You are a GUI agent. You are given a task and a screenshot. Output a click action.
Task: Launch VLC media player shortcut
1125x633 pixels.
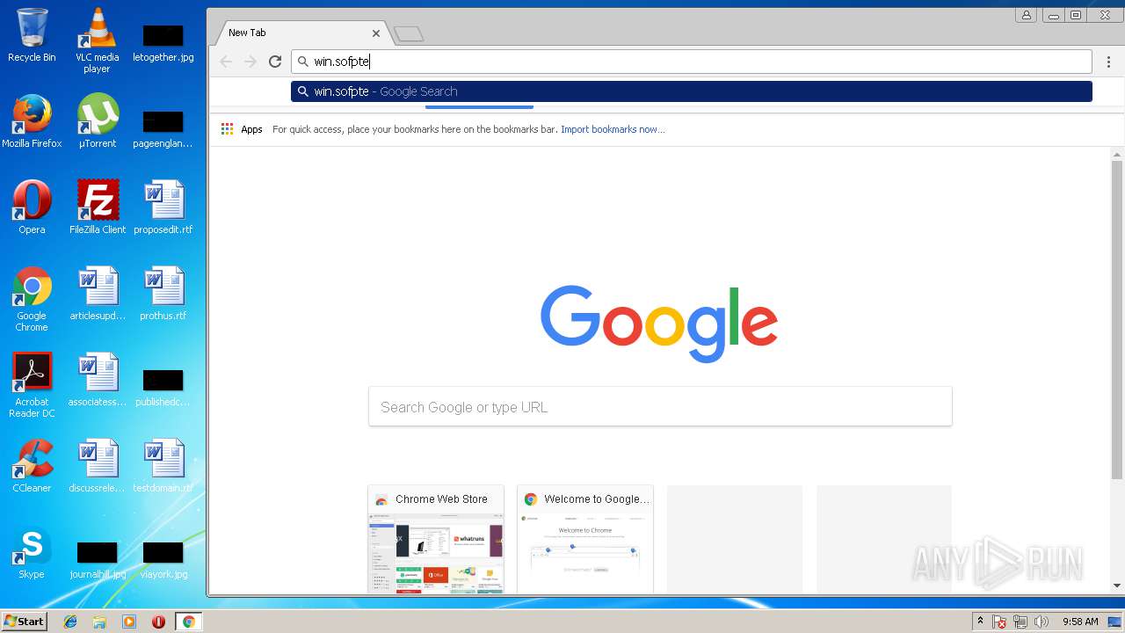[x=97, y=40]
